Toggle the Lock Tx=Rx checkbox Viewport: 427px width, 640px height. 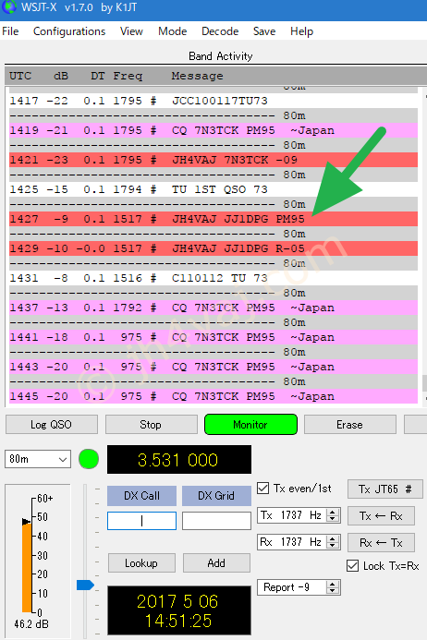coord(352,566)
